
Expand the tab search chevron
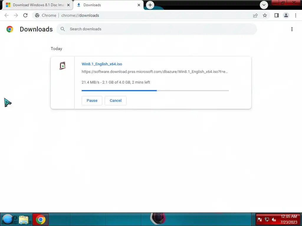coord(264,5)
